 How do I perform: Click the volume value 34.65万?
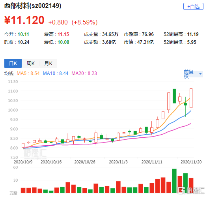(110, 34)
